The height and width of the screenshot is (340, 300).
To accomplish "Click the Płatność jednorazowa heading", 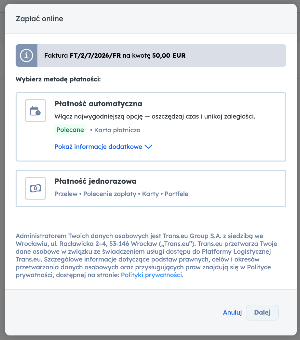I will [x=95, y=181].
